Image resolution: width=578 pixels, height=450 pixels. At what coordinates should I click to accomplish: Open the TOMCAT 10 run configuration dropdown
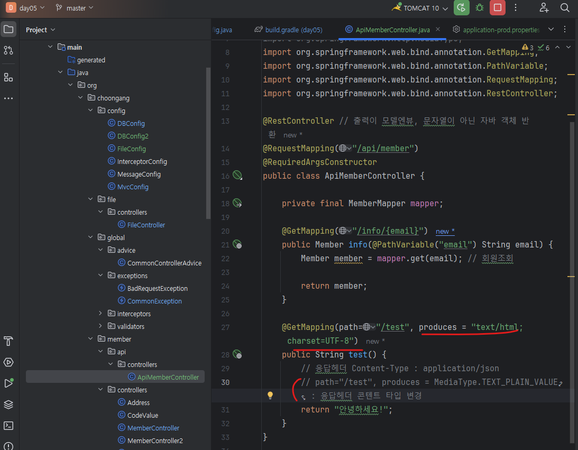420,8
